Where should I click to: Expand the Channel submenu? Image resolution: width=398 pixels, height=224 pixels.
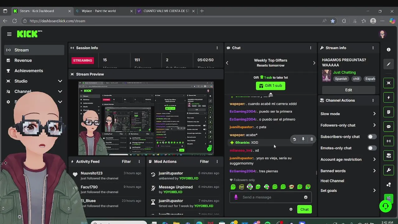pos(60,91)
